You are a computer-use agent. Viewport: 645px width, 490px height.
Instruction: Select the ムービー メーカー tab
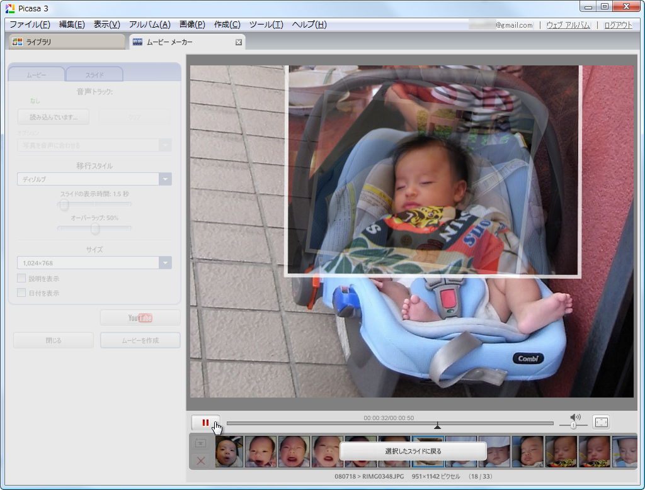click(x=187, y=42)
